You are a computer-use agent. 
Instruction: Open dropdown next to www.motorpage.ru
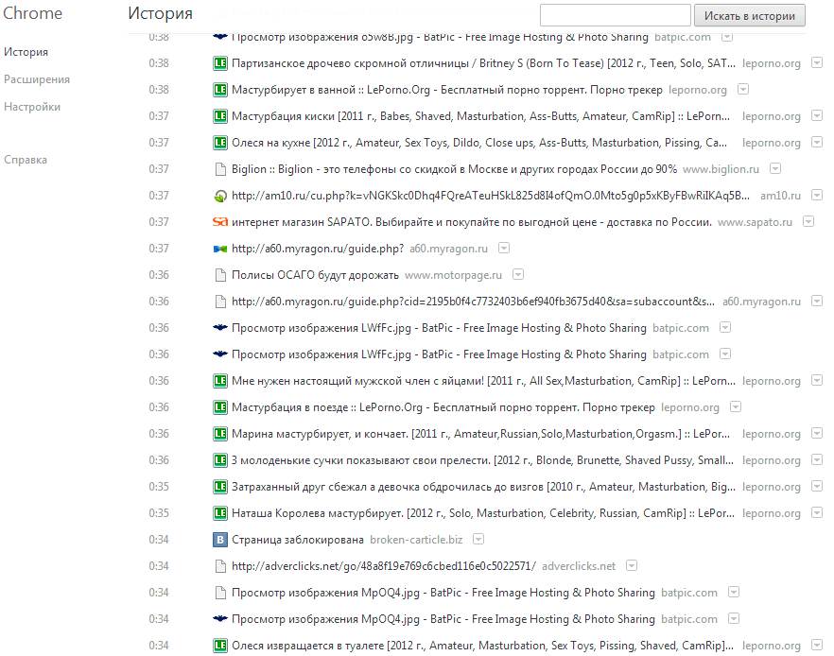(x=517, y=274)
